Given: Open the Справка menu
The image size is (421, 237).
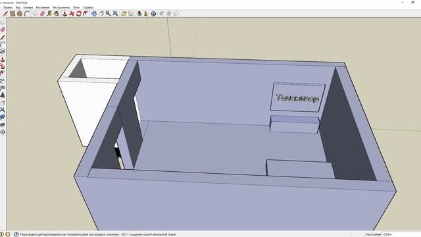Looking at the screenshot, I should coord(88,7).
